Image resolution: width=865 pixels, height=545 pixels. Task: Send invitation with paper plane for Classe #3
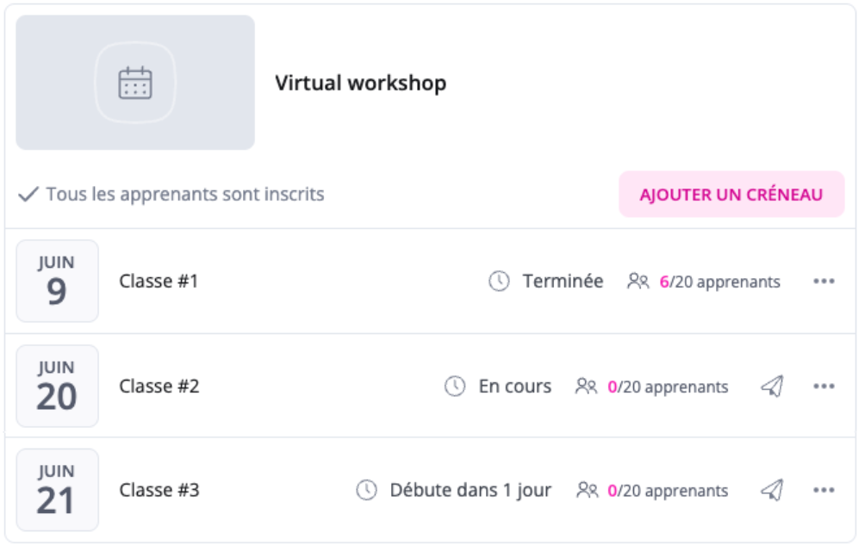pyautogui.click(x=772, y=490)
